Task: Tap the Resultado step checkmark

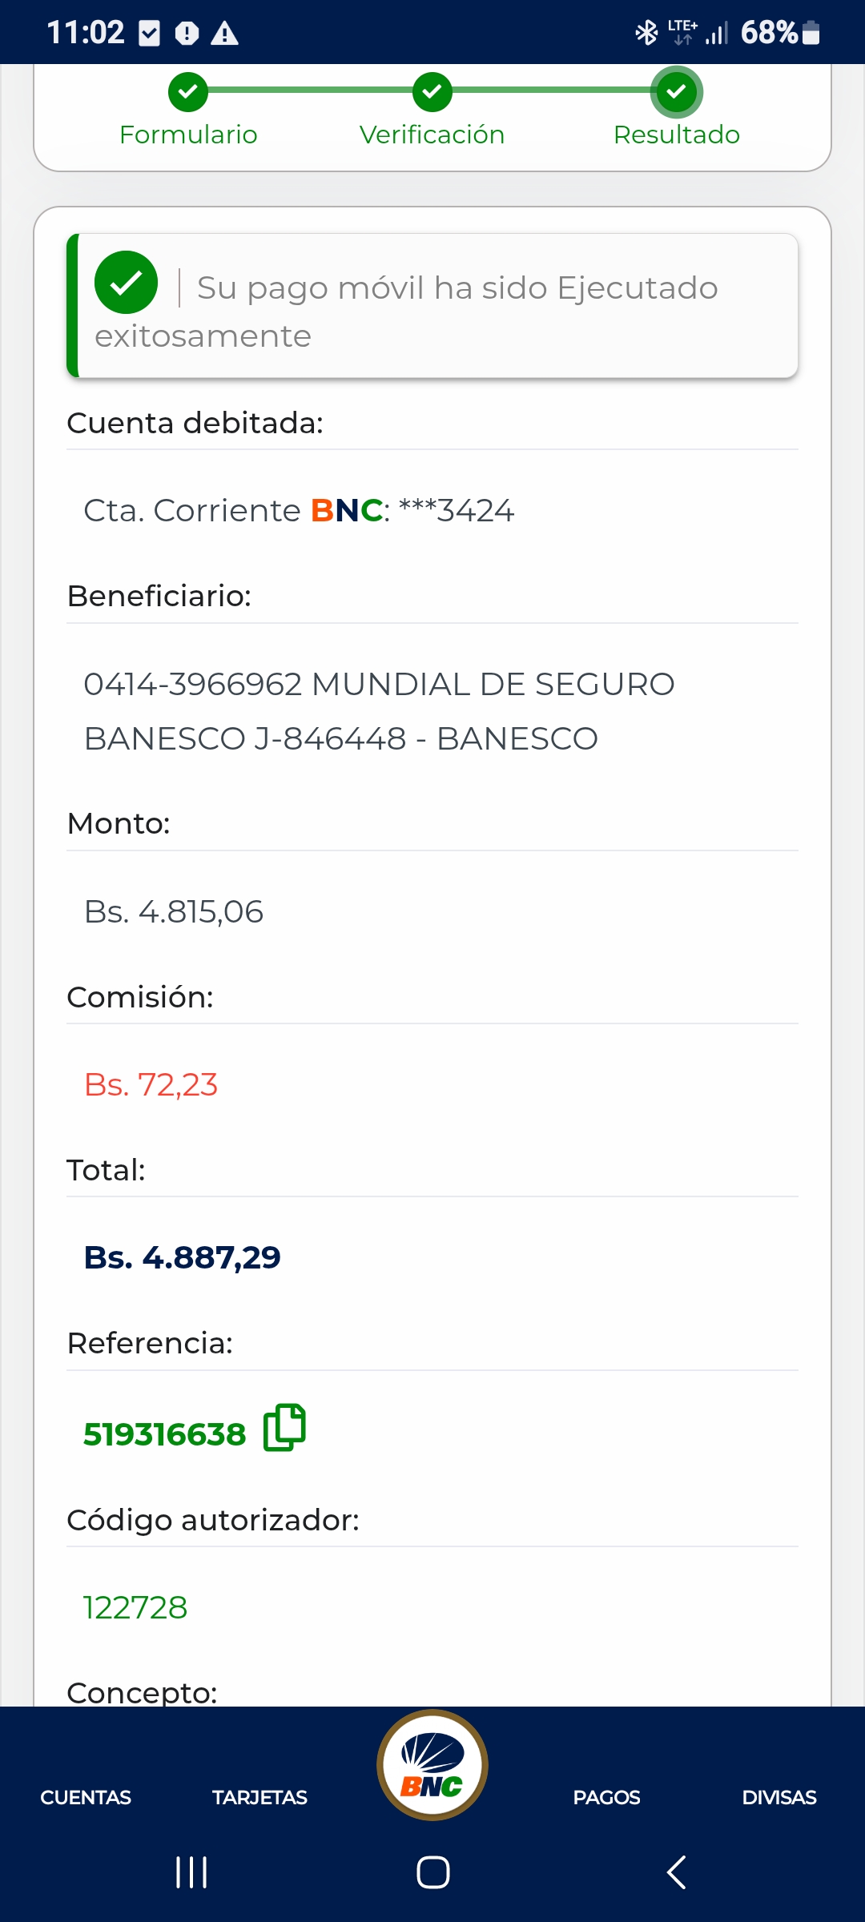Action: coord(677,92)
